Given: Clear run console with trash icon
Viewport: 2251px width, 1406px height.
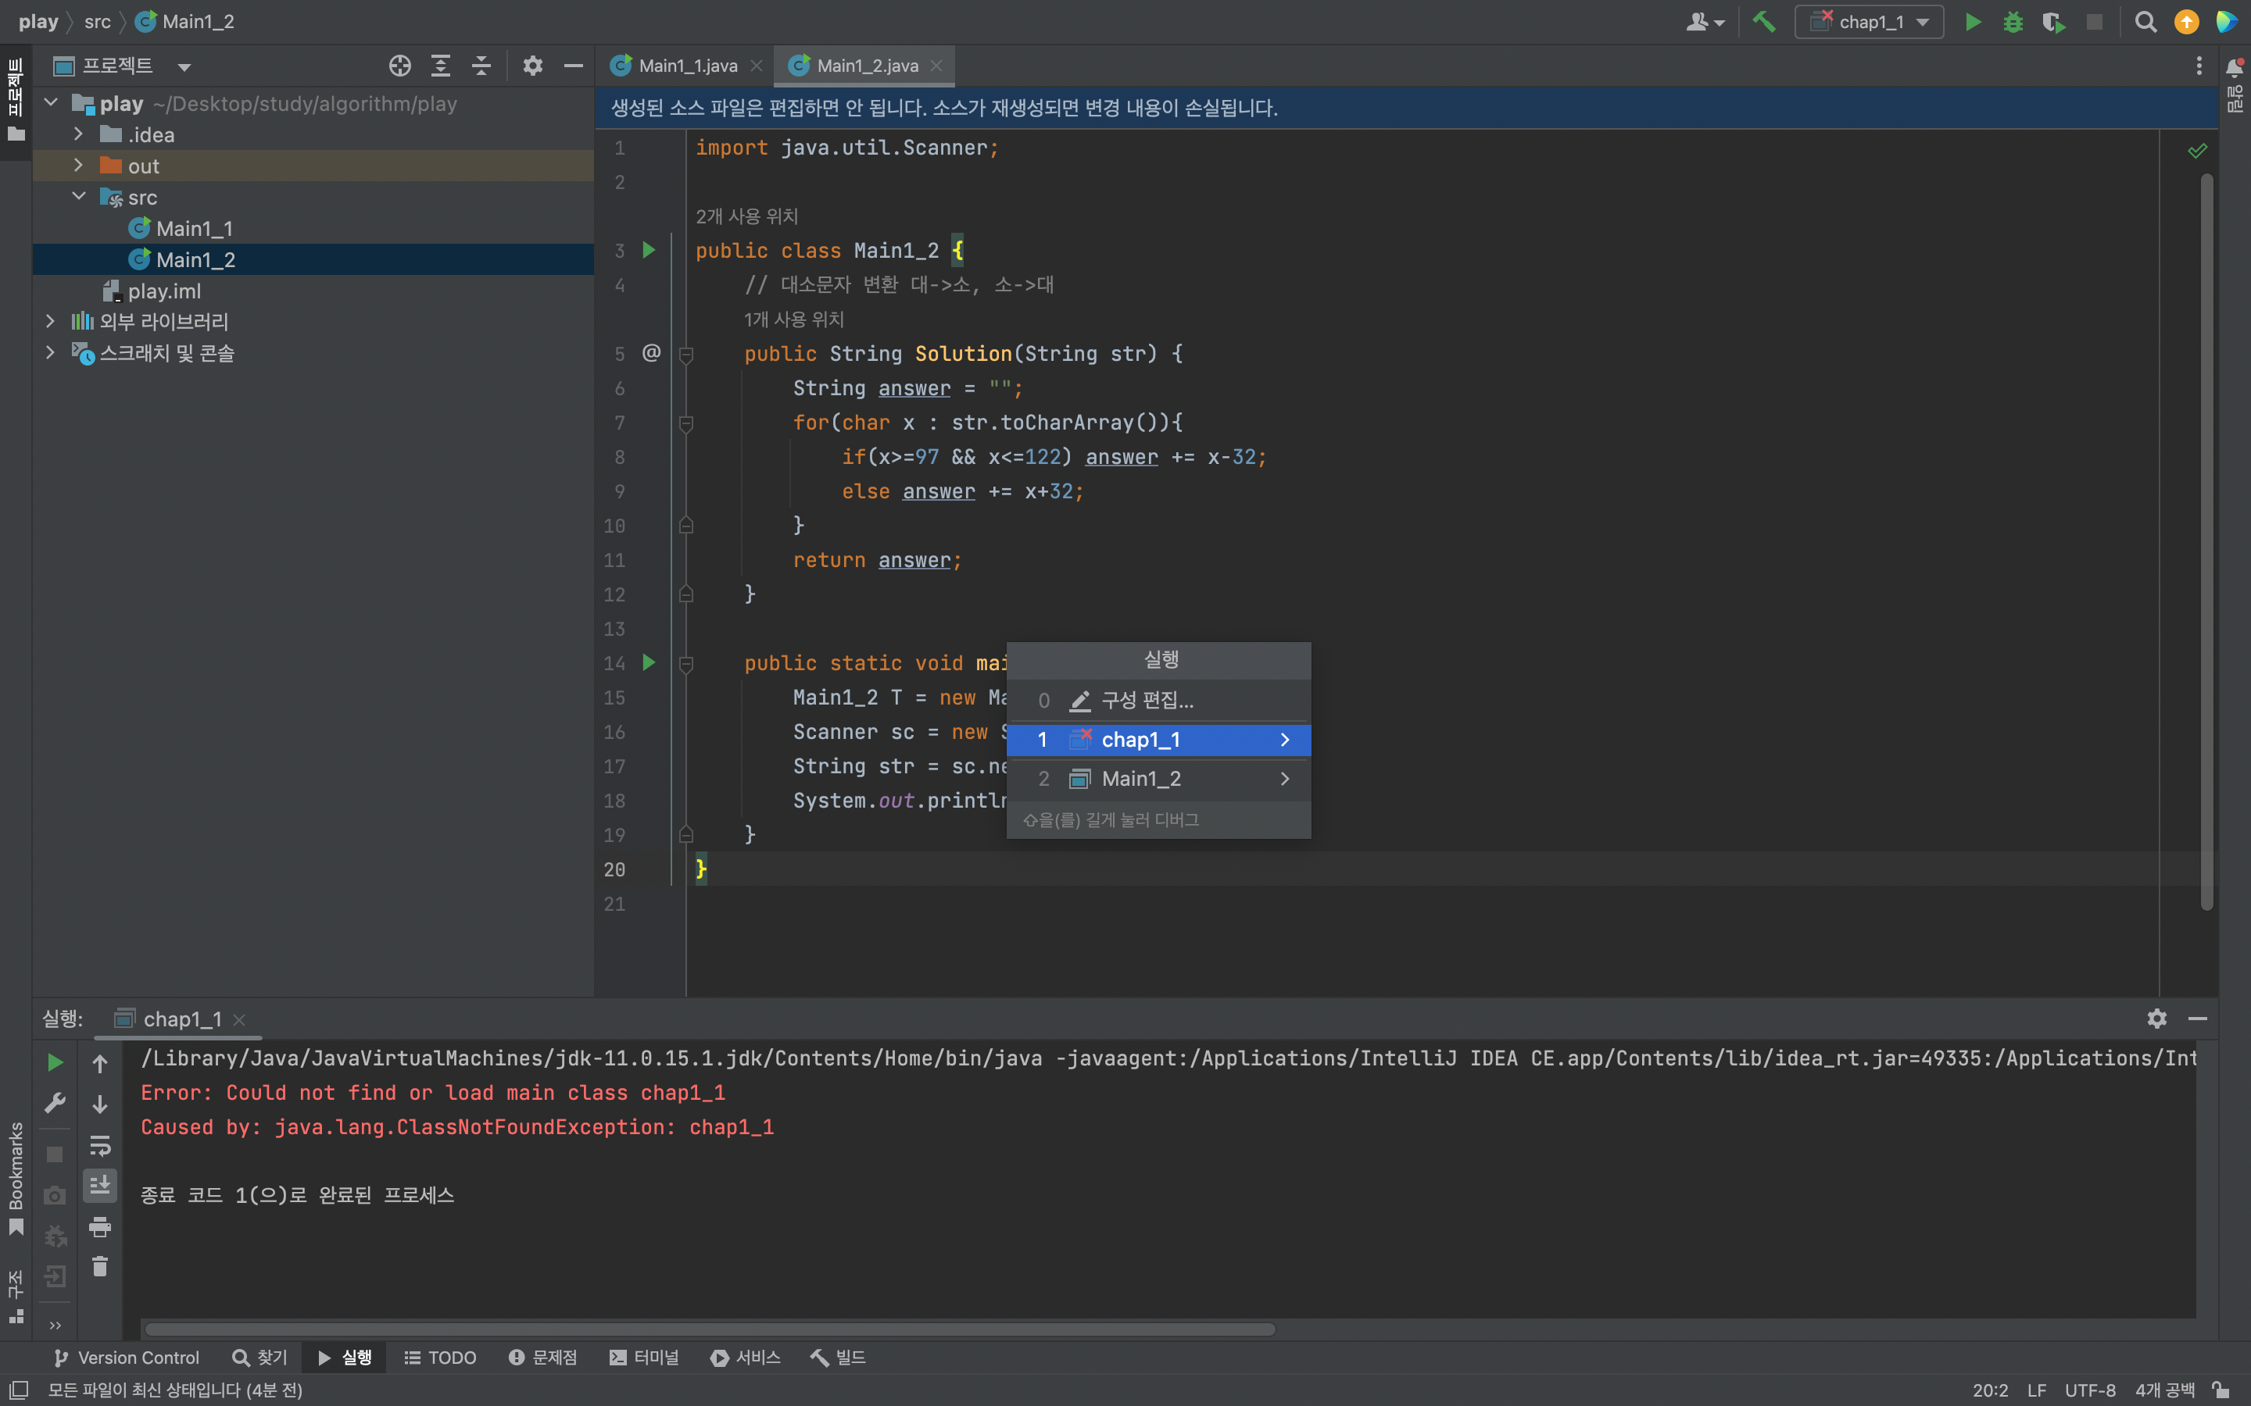Looking at the screenshot, I should click(99, 1266).
